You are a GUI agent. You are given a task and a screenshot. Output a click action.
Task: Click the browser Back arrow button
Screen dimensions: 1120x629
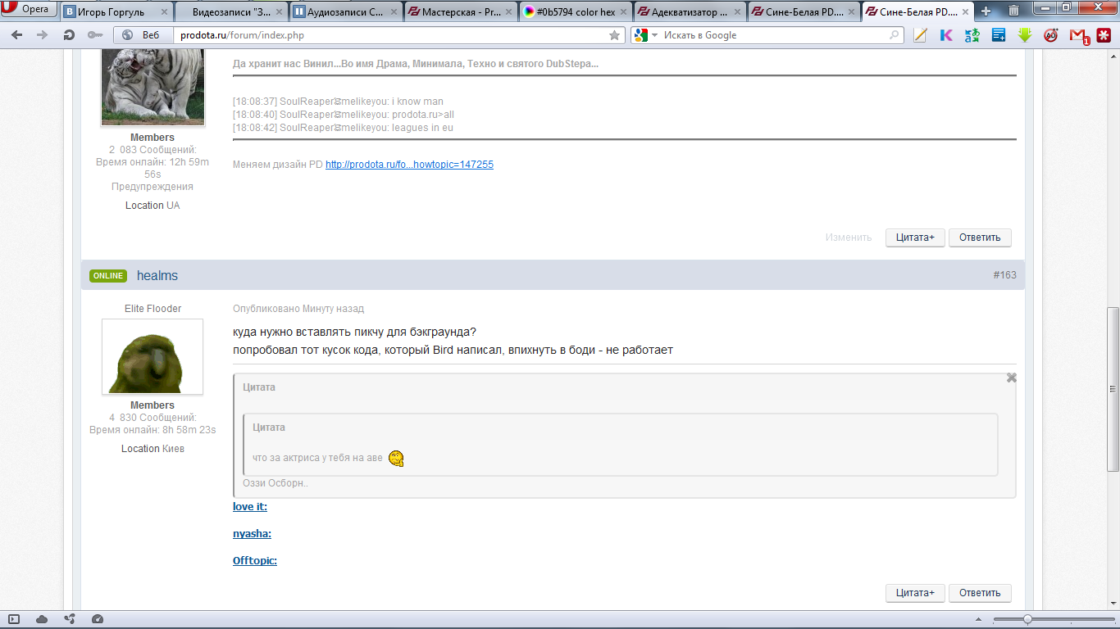16,35
